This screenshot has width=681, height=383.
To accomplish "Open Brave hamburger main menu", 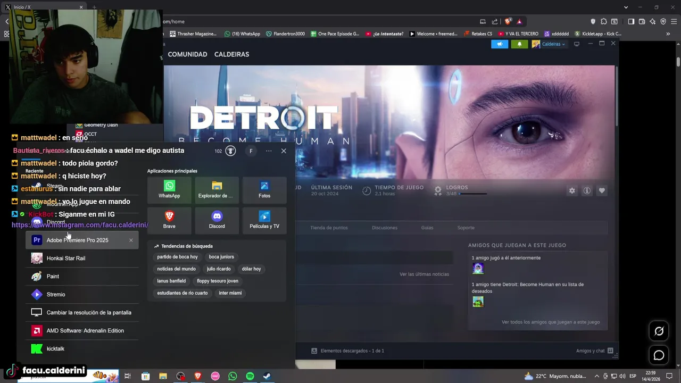I will click(x=674, y=22).
